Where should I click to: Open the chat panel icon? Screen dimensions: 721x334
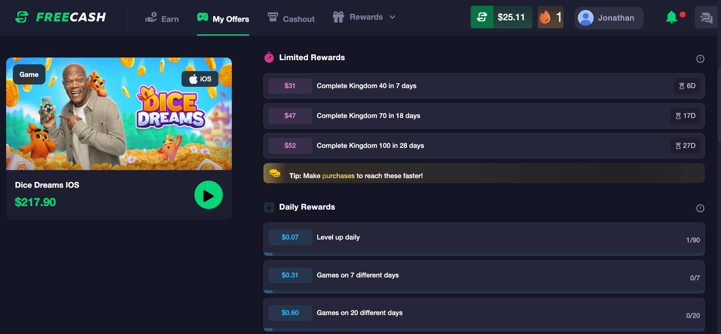706,17
